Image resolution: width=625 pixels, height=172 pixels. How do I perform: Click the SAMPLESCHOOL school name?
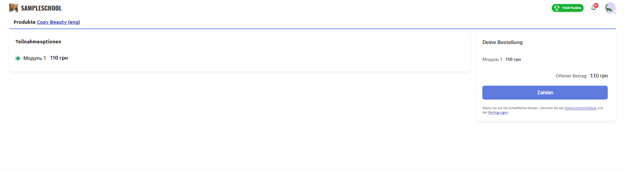click(41, 8)
